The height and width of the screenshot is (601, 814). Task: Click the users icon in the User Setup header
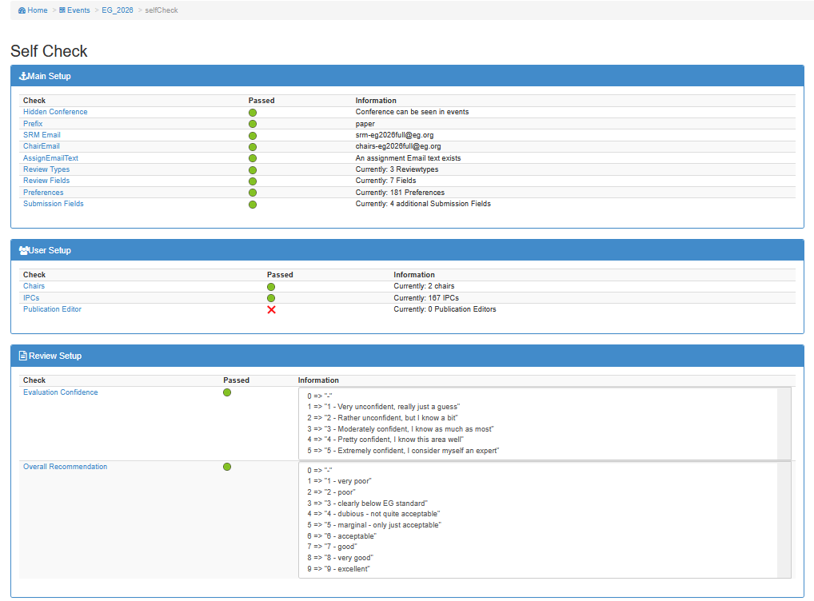coord(23,251)
